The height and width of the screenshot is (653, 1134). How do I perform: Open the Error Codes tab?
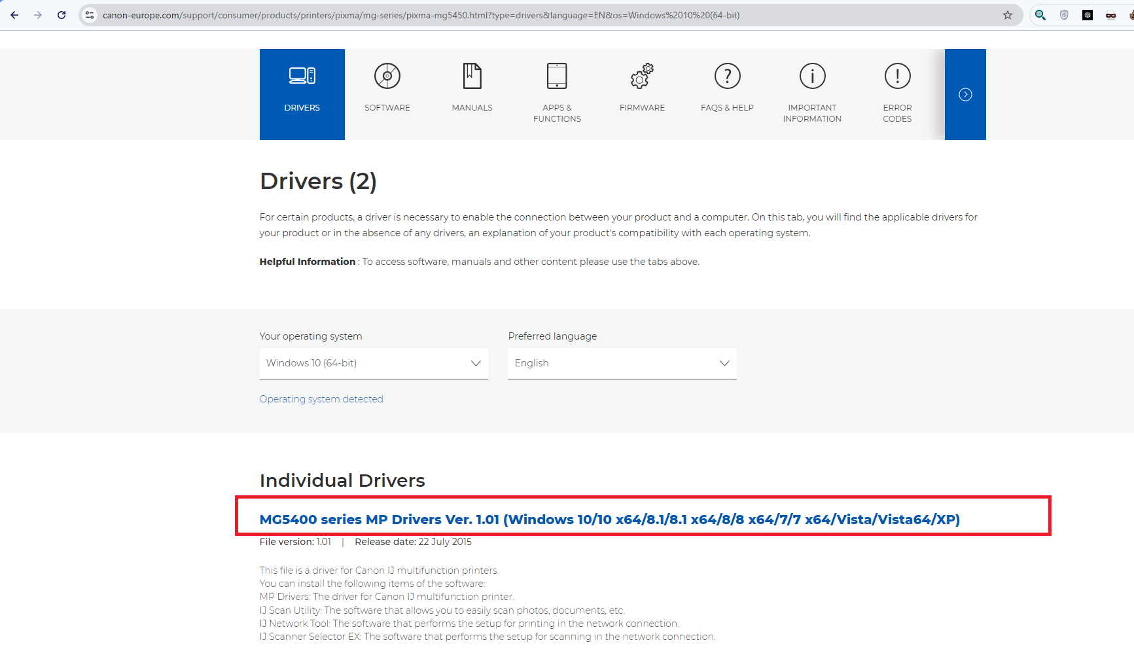click(x=898, y=94)
